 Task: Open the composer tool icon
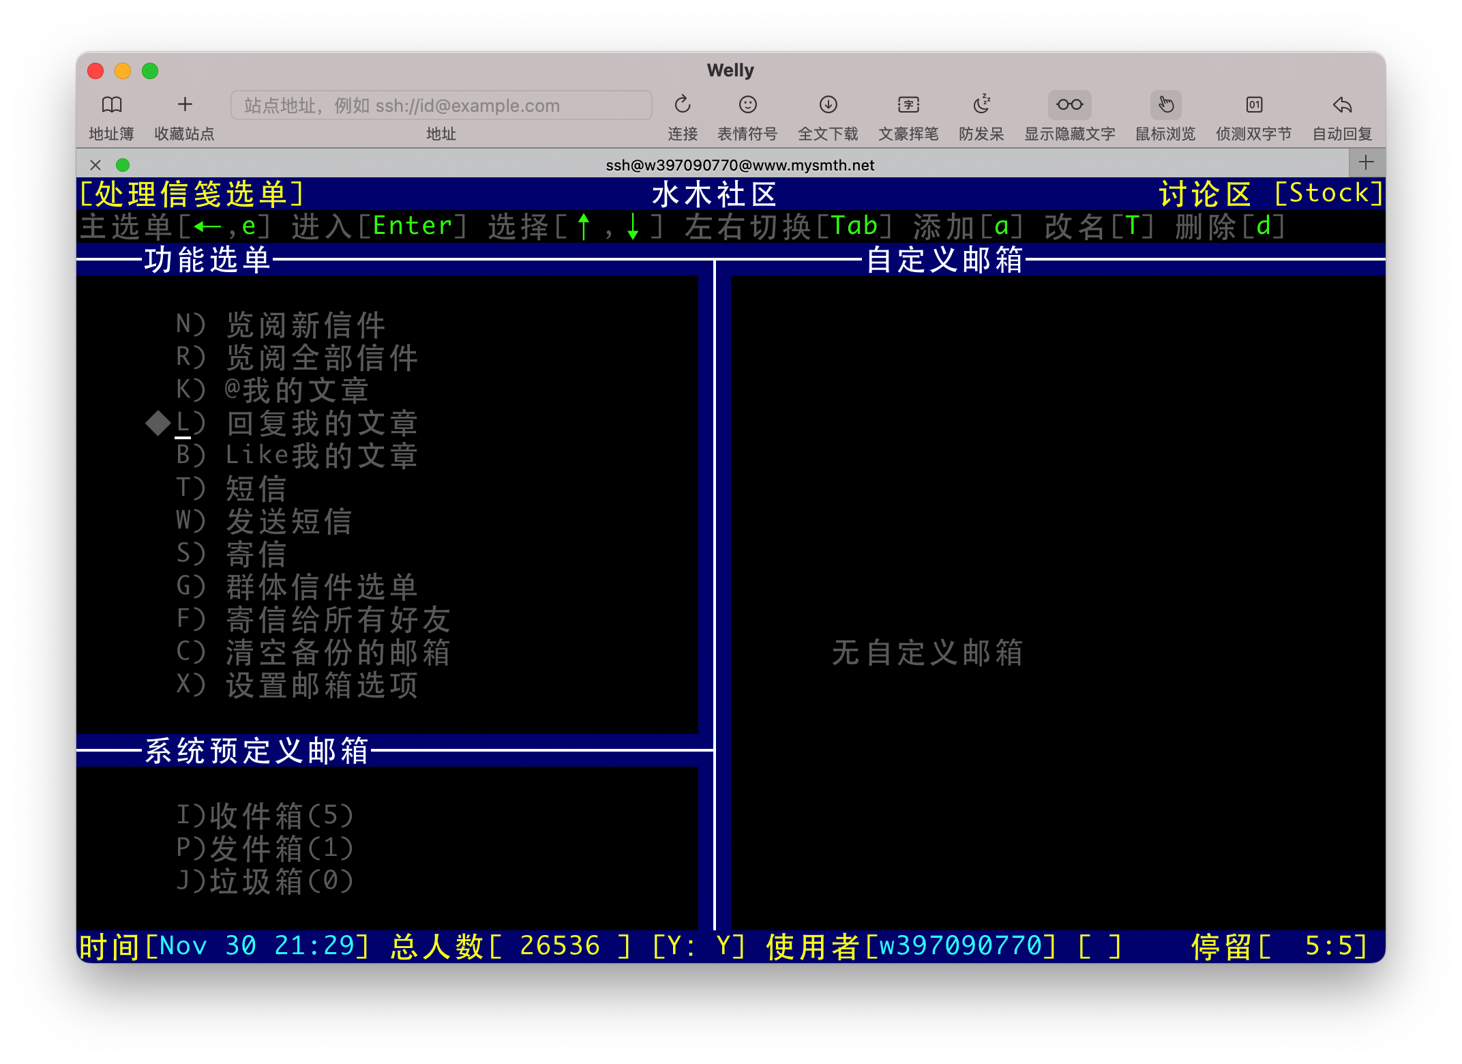(908, 105)
